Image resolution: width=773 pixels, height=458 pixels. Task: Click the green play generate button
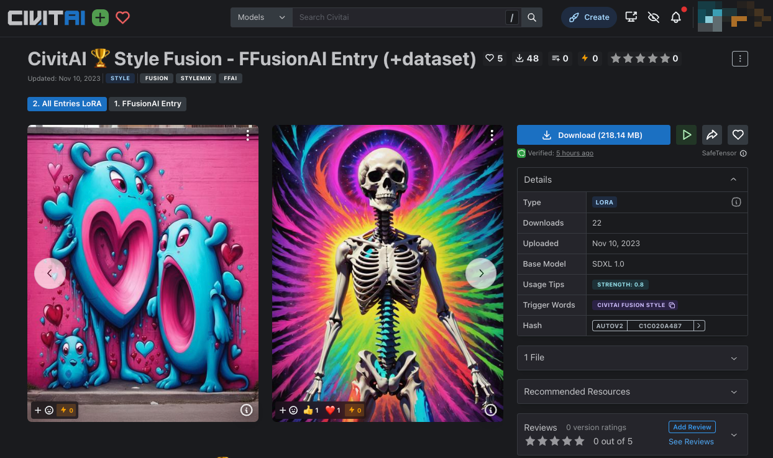click(x=686, y=135)
